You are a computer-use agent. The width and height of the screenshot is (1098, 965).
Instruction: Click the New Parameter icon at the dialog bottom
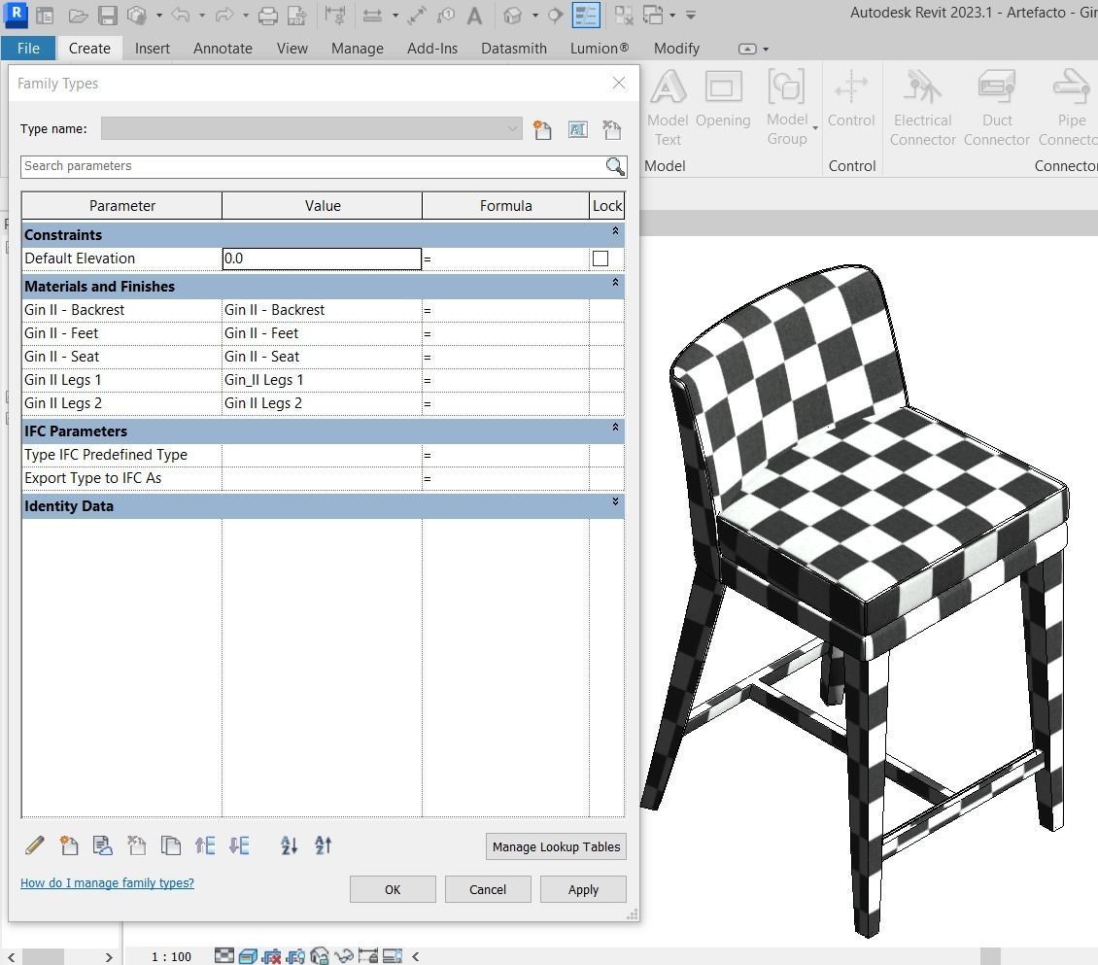click(x=69, y=845)
